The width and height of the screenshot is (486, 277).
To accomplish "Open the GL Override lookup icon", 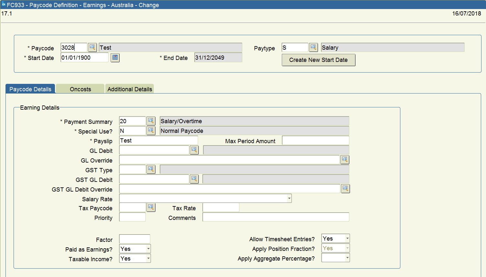I will click(344, 159).
